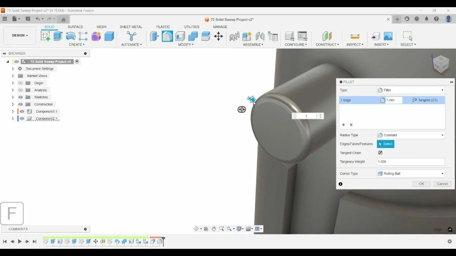Open the MODIFY dropdown menu

pos(186,45)
